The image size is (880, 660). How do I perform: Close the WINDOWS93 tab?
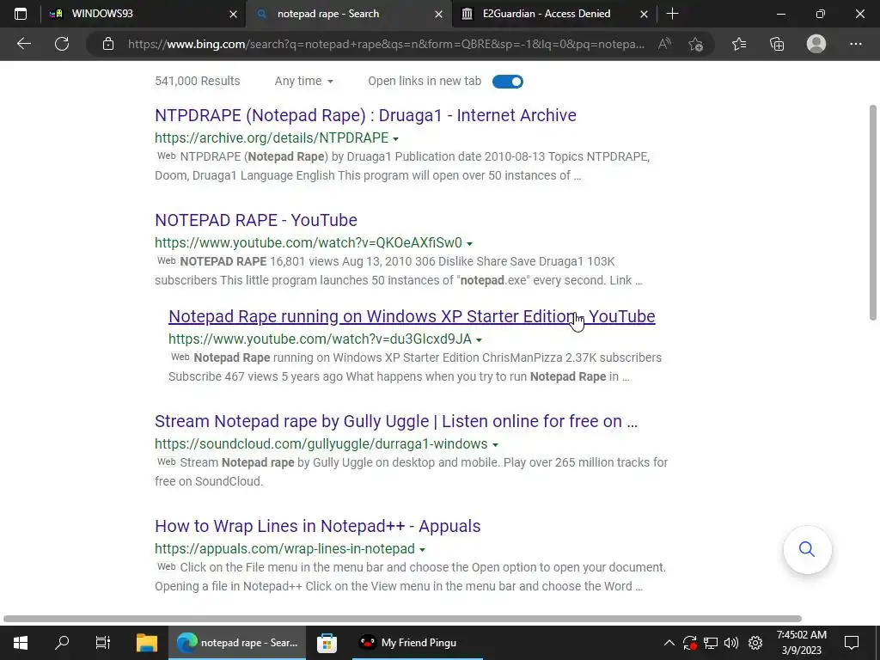(x=234, y=14)
